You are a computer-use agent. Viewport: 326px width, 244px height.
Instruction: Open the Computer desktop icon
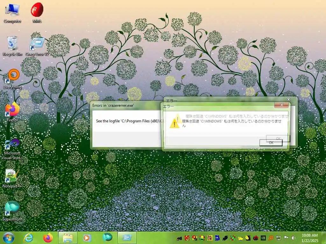[x=12, y=13]
